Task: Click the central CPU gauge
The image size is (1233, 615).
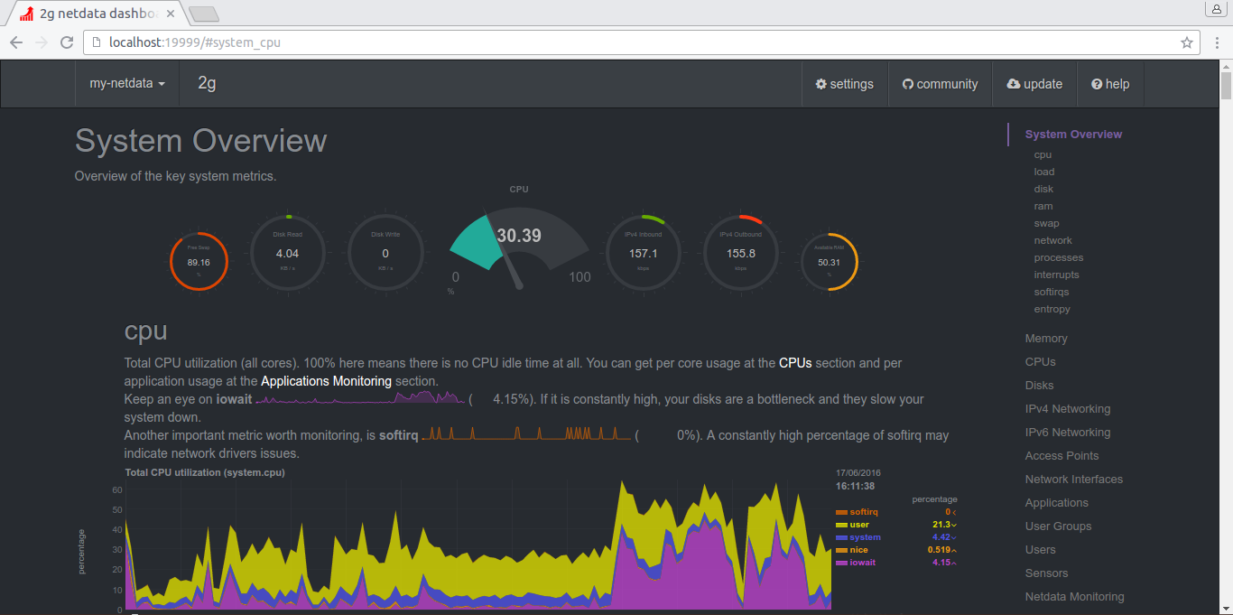Action: 519,248
